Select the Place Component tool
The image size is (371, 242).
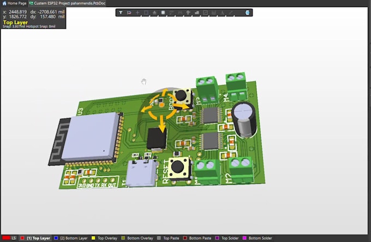163,13
